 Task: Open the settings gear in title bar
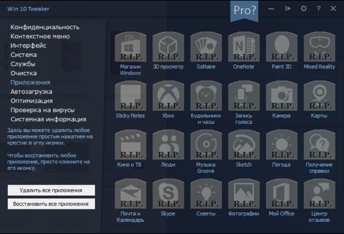point(304,9)
